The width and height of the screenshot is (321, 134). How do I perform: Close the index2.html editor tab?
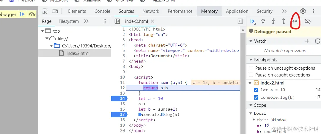(152, 21)
